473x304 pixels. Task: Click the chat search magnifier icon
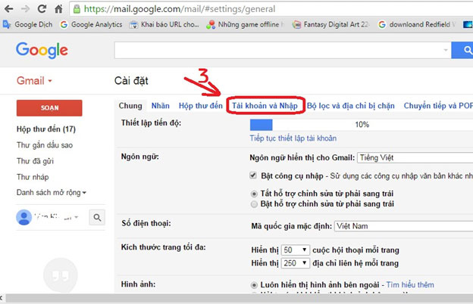[97, 217]
